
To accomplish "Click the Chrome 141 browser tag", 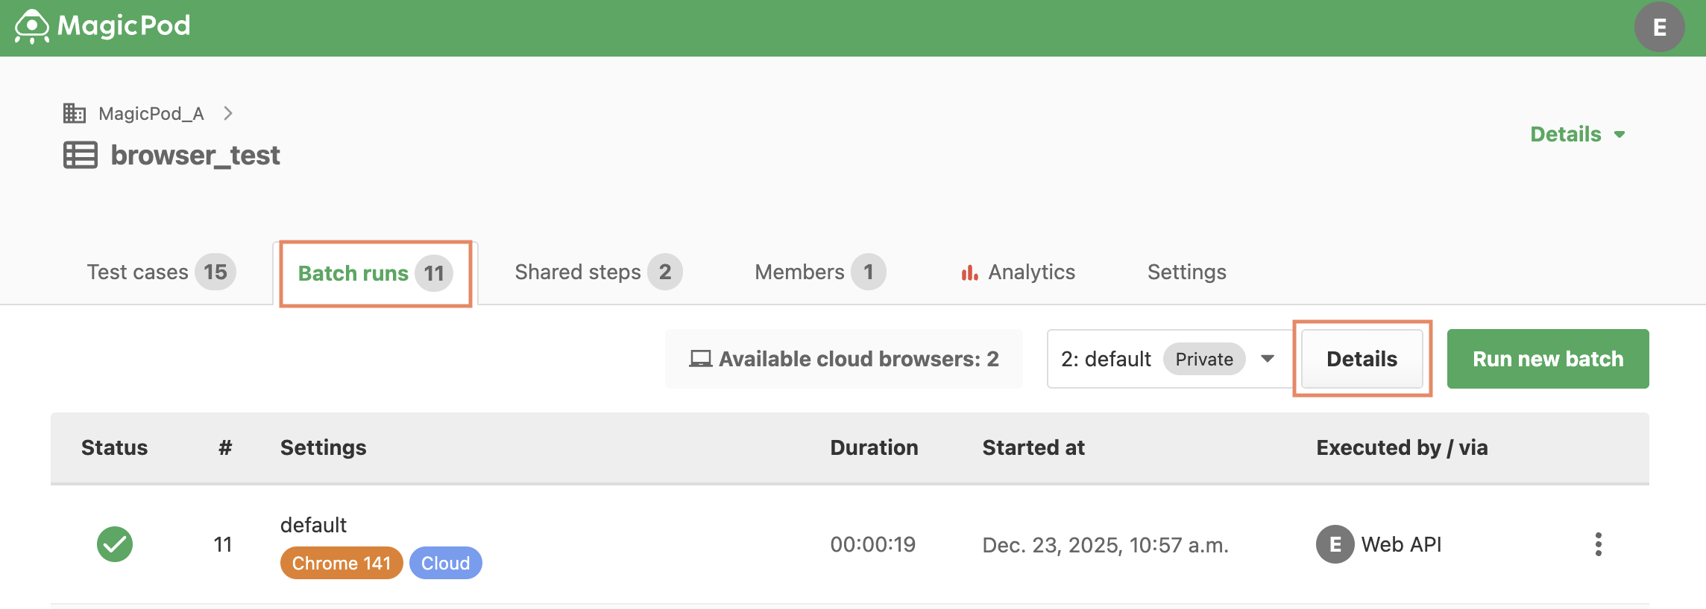I will tap(341, 563).
